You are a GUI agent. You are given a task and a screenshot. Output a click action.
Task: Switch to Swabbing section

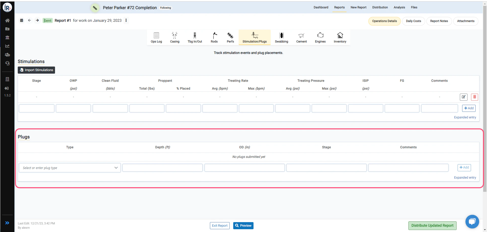[x=281, y=37]
